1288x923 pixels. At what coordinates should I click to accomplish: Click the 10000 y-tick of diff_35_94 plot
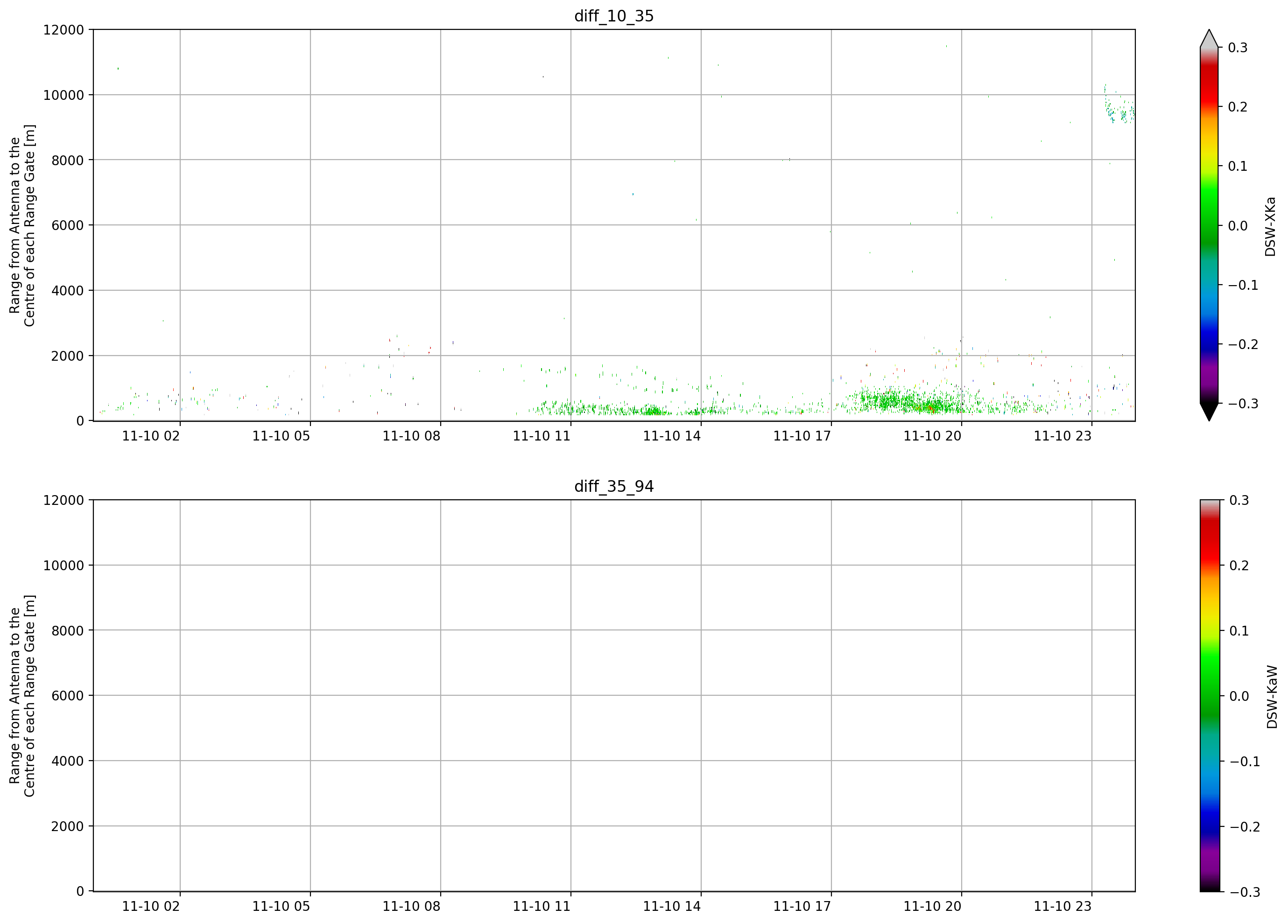(63, 566)
